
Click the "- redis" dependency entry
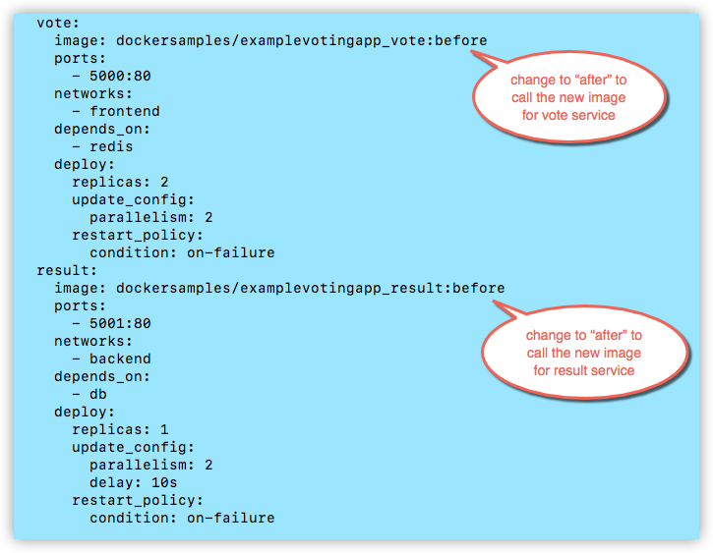pyautogui.click(x=102, y=146)
